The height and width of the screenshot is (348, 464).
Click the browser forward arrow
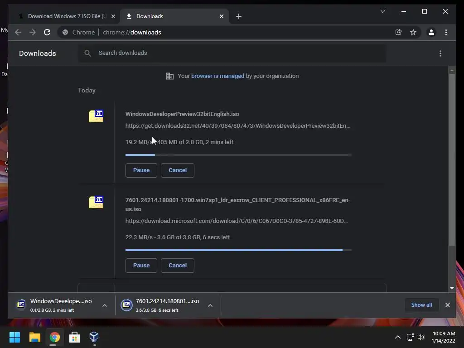coord(33,32)
